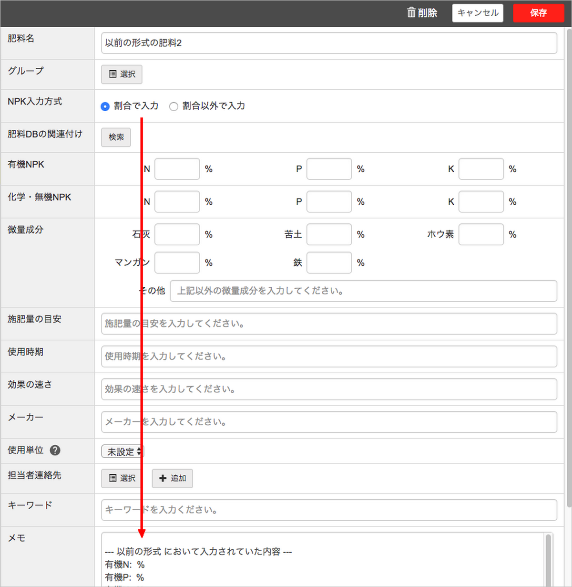The width and height of the screenshot is (572, 587).
Task: Click the 削除 trash icon
Action: [411, 12]
